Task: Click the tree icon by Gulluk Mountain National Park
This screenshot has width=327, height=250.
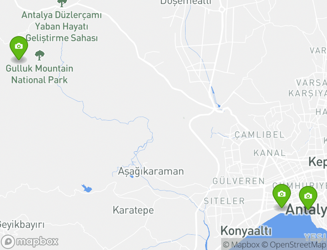Action: coord(40,55)
